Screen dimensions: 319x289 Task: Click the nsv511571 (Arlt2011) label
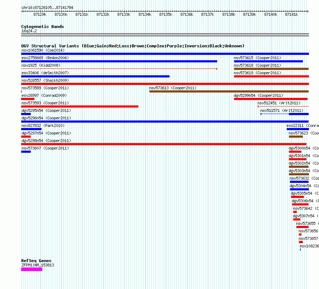tap(282, 110)
